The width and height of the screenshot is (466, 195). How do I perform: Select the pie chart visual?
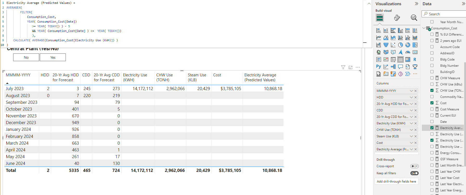401,45
